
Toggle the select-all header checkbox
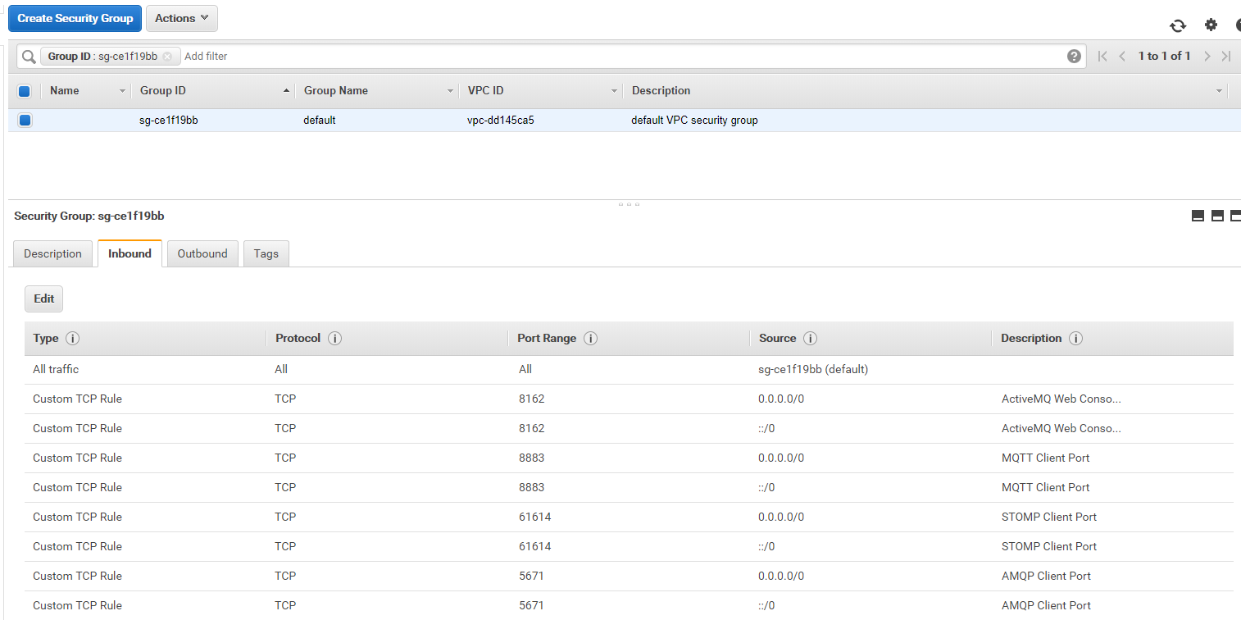tap(25, 91)
